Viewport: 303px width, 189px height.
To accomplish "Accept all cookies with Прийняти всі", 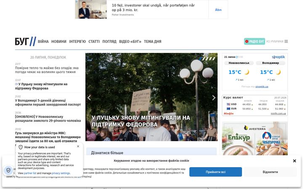I will click(215, 172).
